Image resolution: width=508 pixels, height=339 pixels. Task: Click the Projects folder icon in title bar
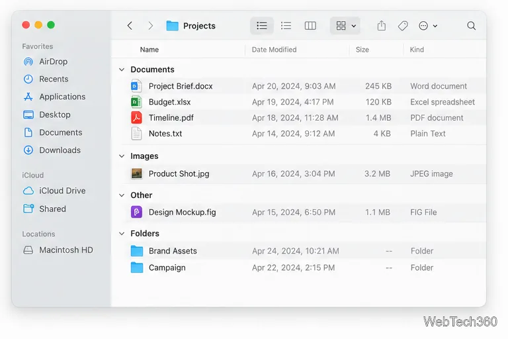point(172,26)
